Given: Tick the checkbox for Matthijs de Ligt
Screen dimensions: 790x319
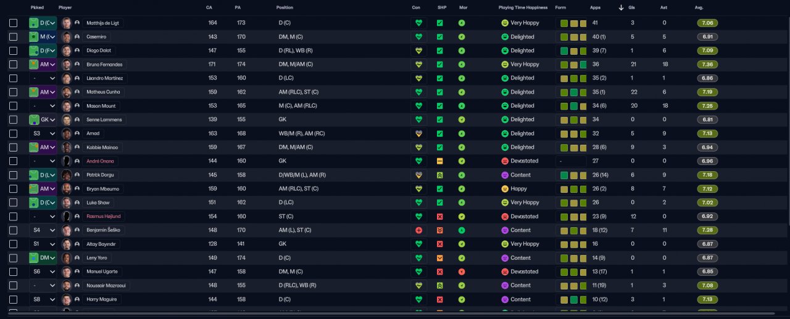Looking at the screenshot, I should [14, 23].
